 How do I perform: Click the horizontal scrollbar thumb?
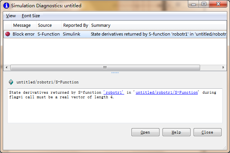tap(104, 67)
